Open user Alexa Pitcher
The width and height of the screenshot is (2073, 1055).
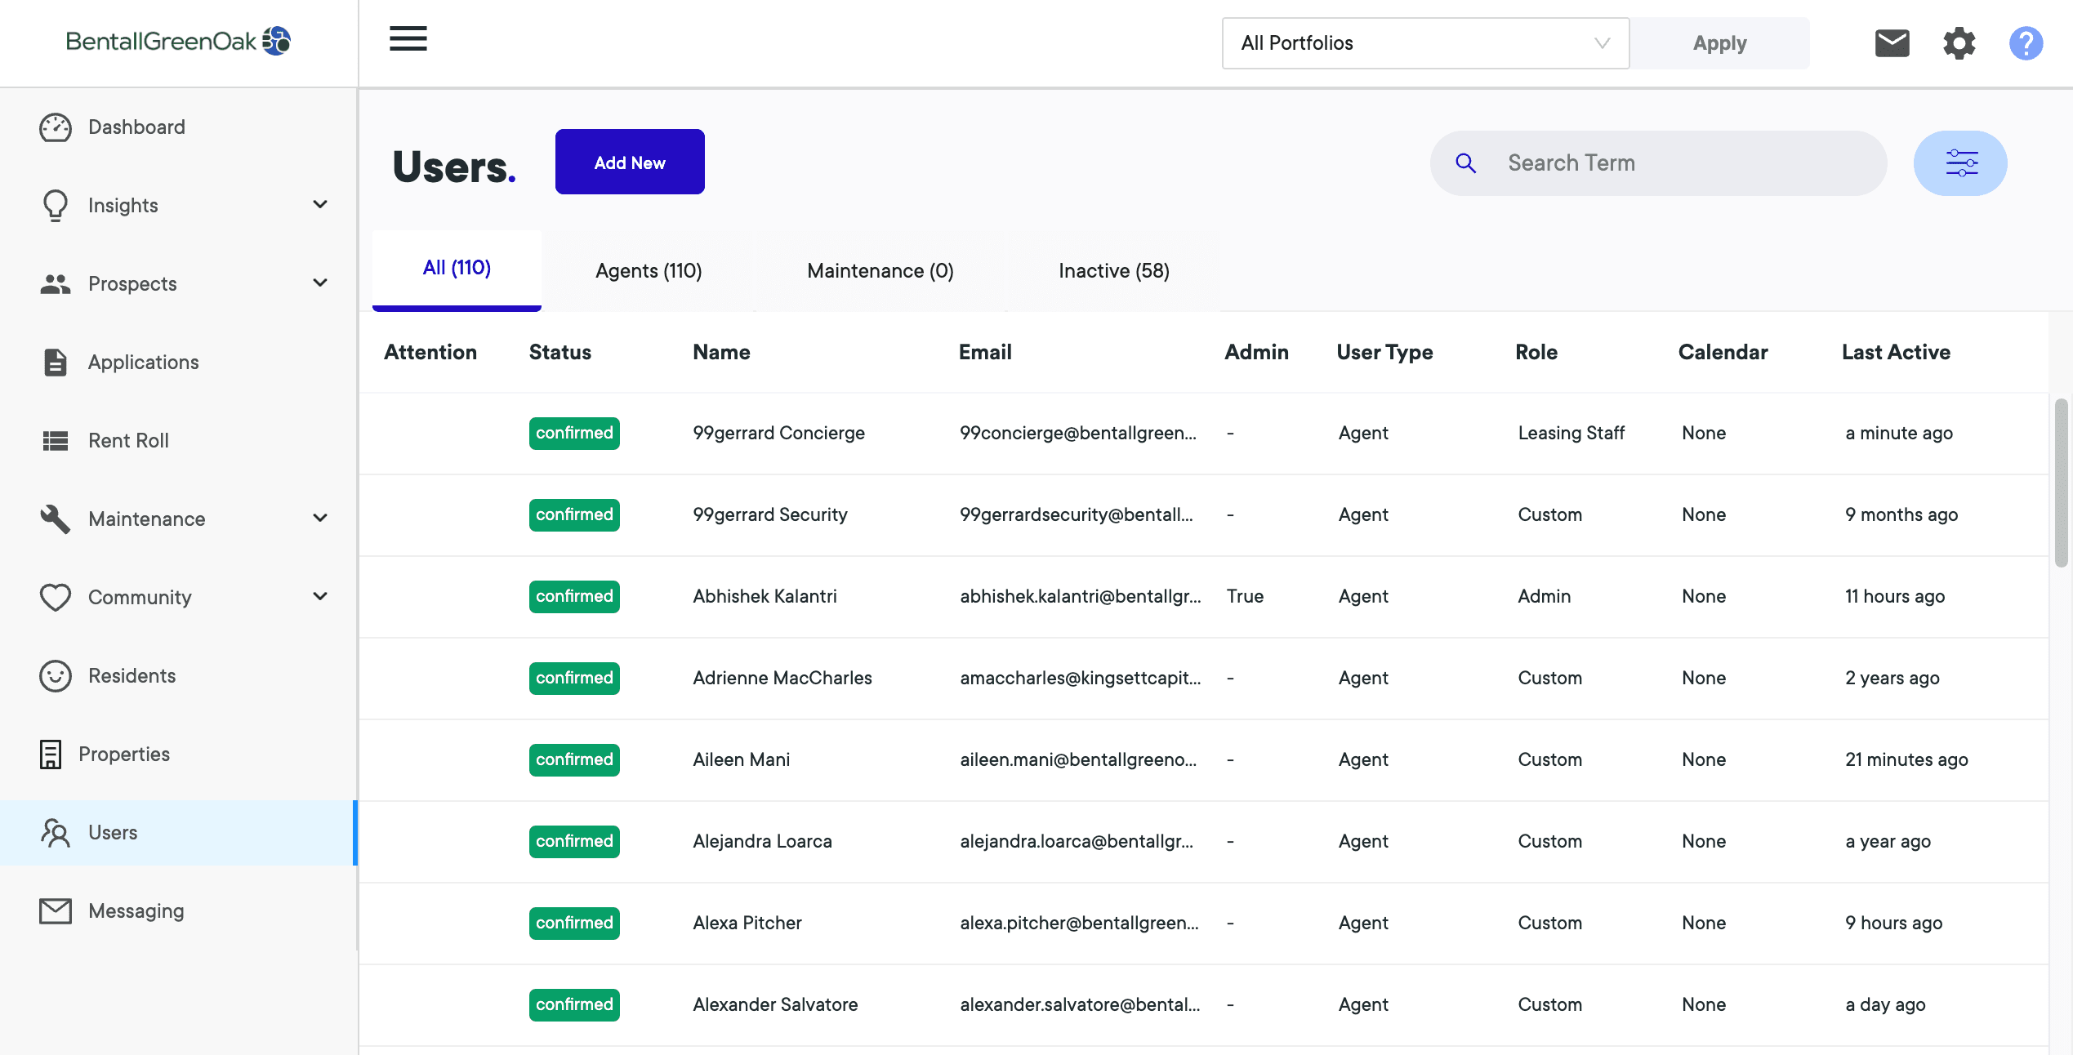747,923
